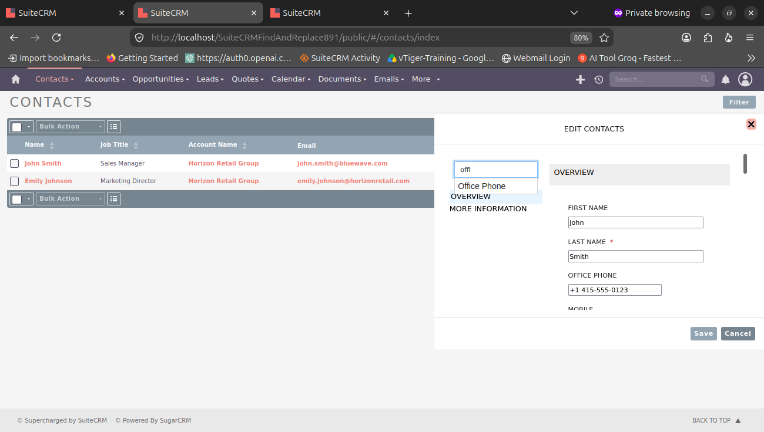Open column chooser icon in bottom toolbar
Viewport: 764px width, 432px height.
113,198
